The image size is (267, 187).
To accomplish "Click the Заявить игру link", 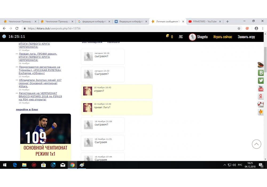I will pyautogui.click(x=246, y=37).
